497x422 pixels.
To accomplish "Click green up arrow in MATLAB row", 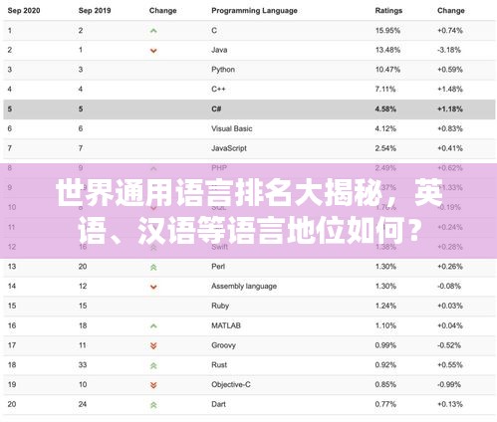I will pyautogui.click(x=153, y=326).
